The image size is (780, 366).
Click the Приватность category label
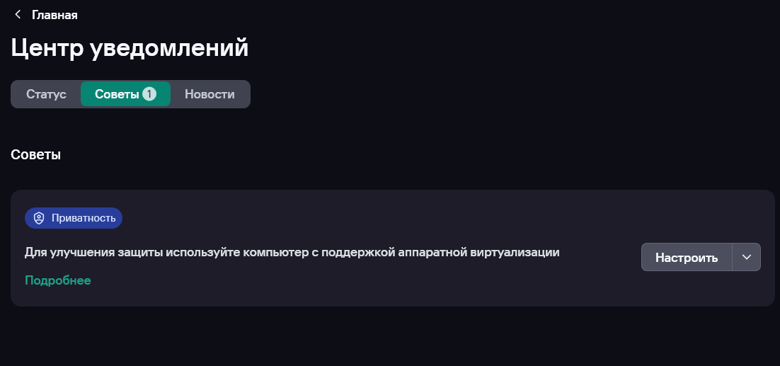[83, 218]
